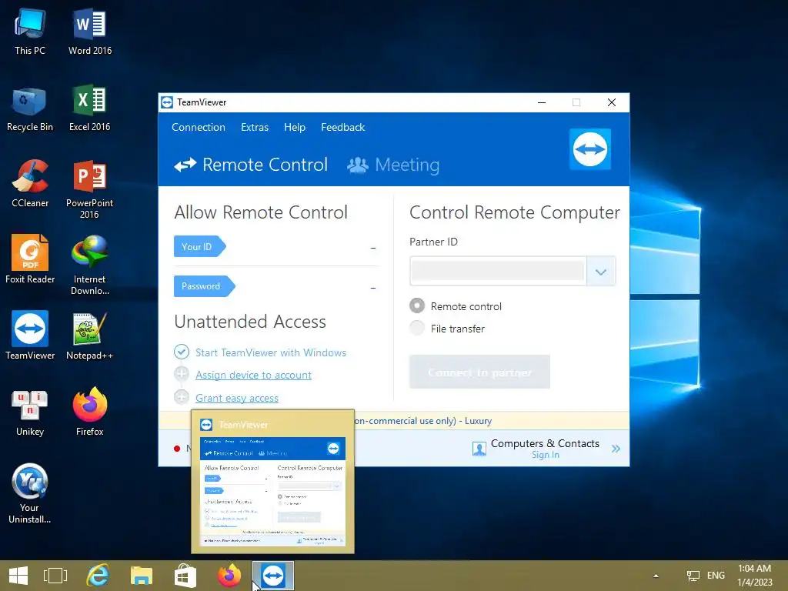Viewport: 788px width, 591px height.
Task: Open This PC desktop icon
Action: point(30,31)
